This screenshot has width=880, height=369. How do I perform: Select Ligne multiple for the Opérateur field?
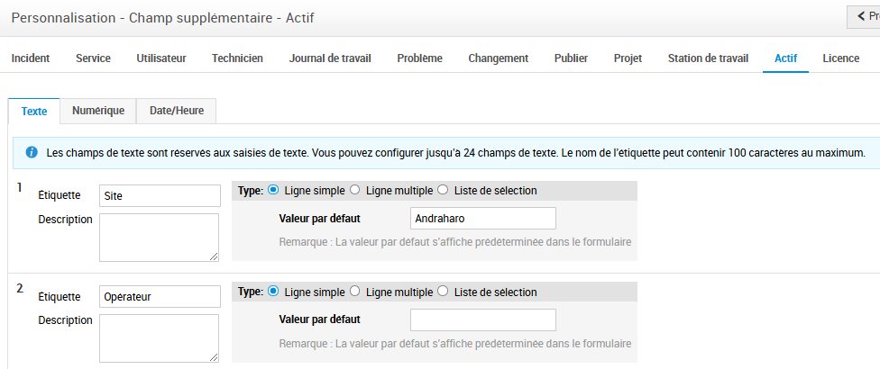pyautogui.click(x=355, y=292)
